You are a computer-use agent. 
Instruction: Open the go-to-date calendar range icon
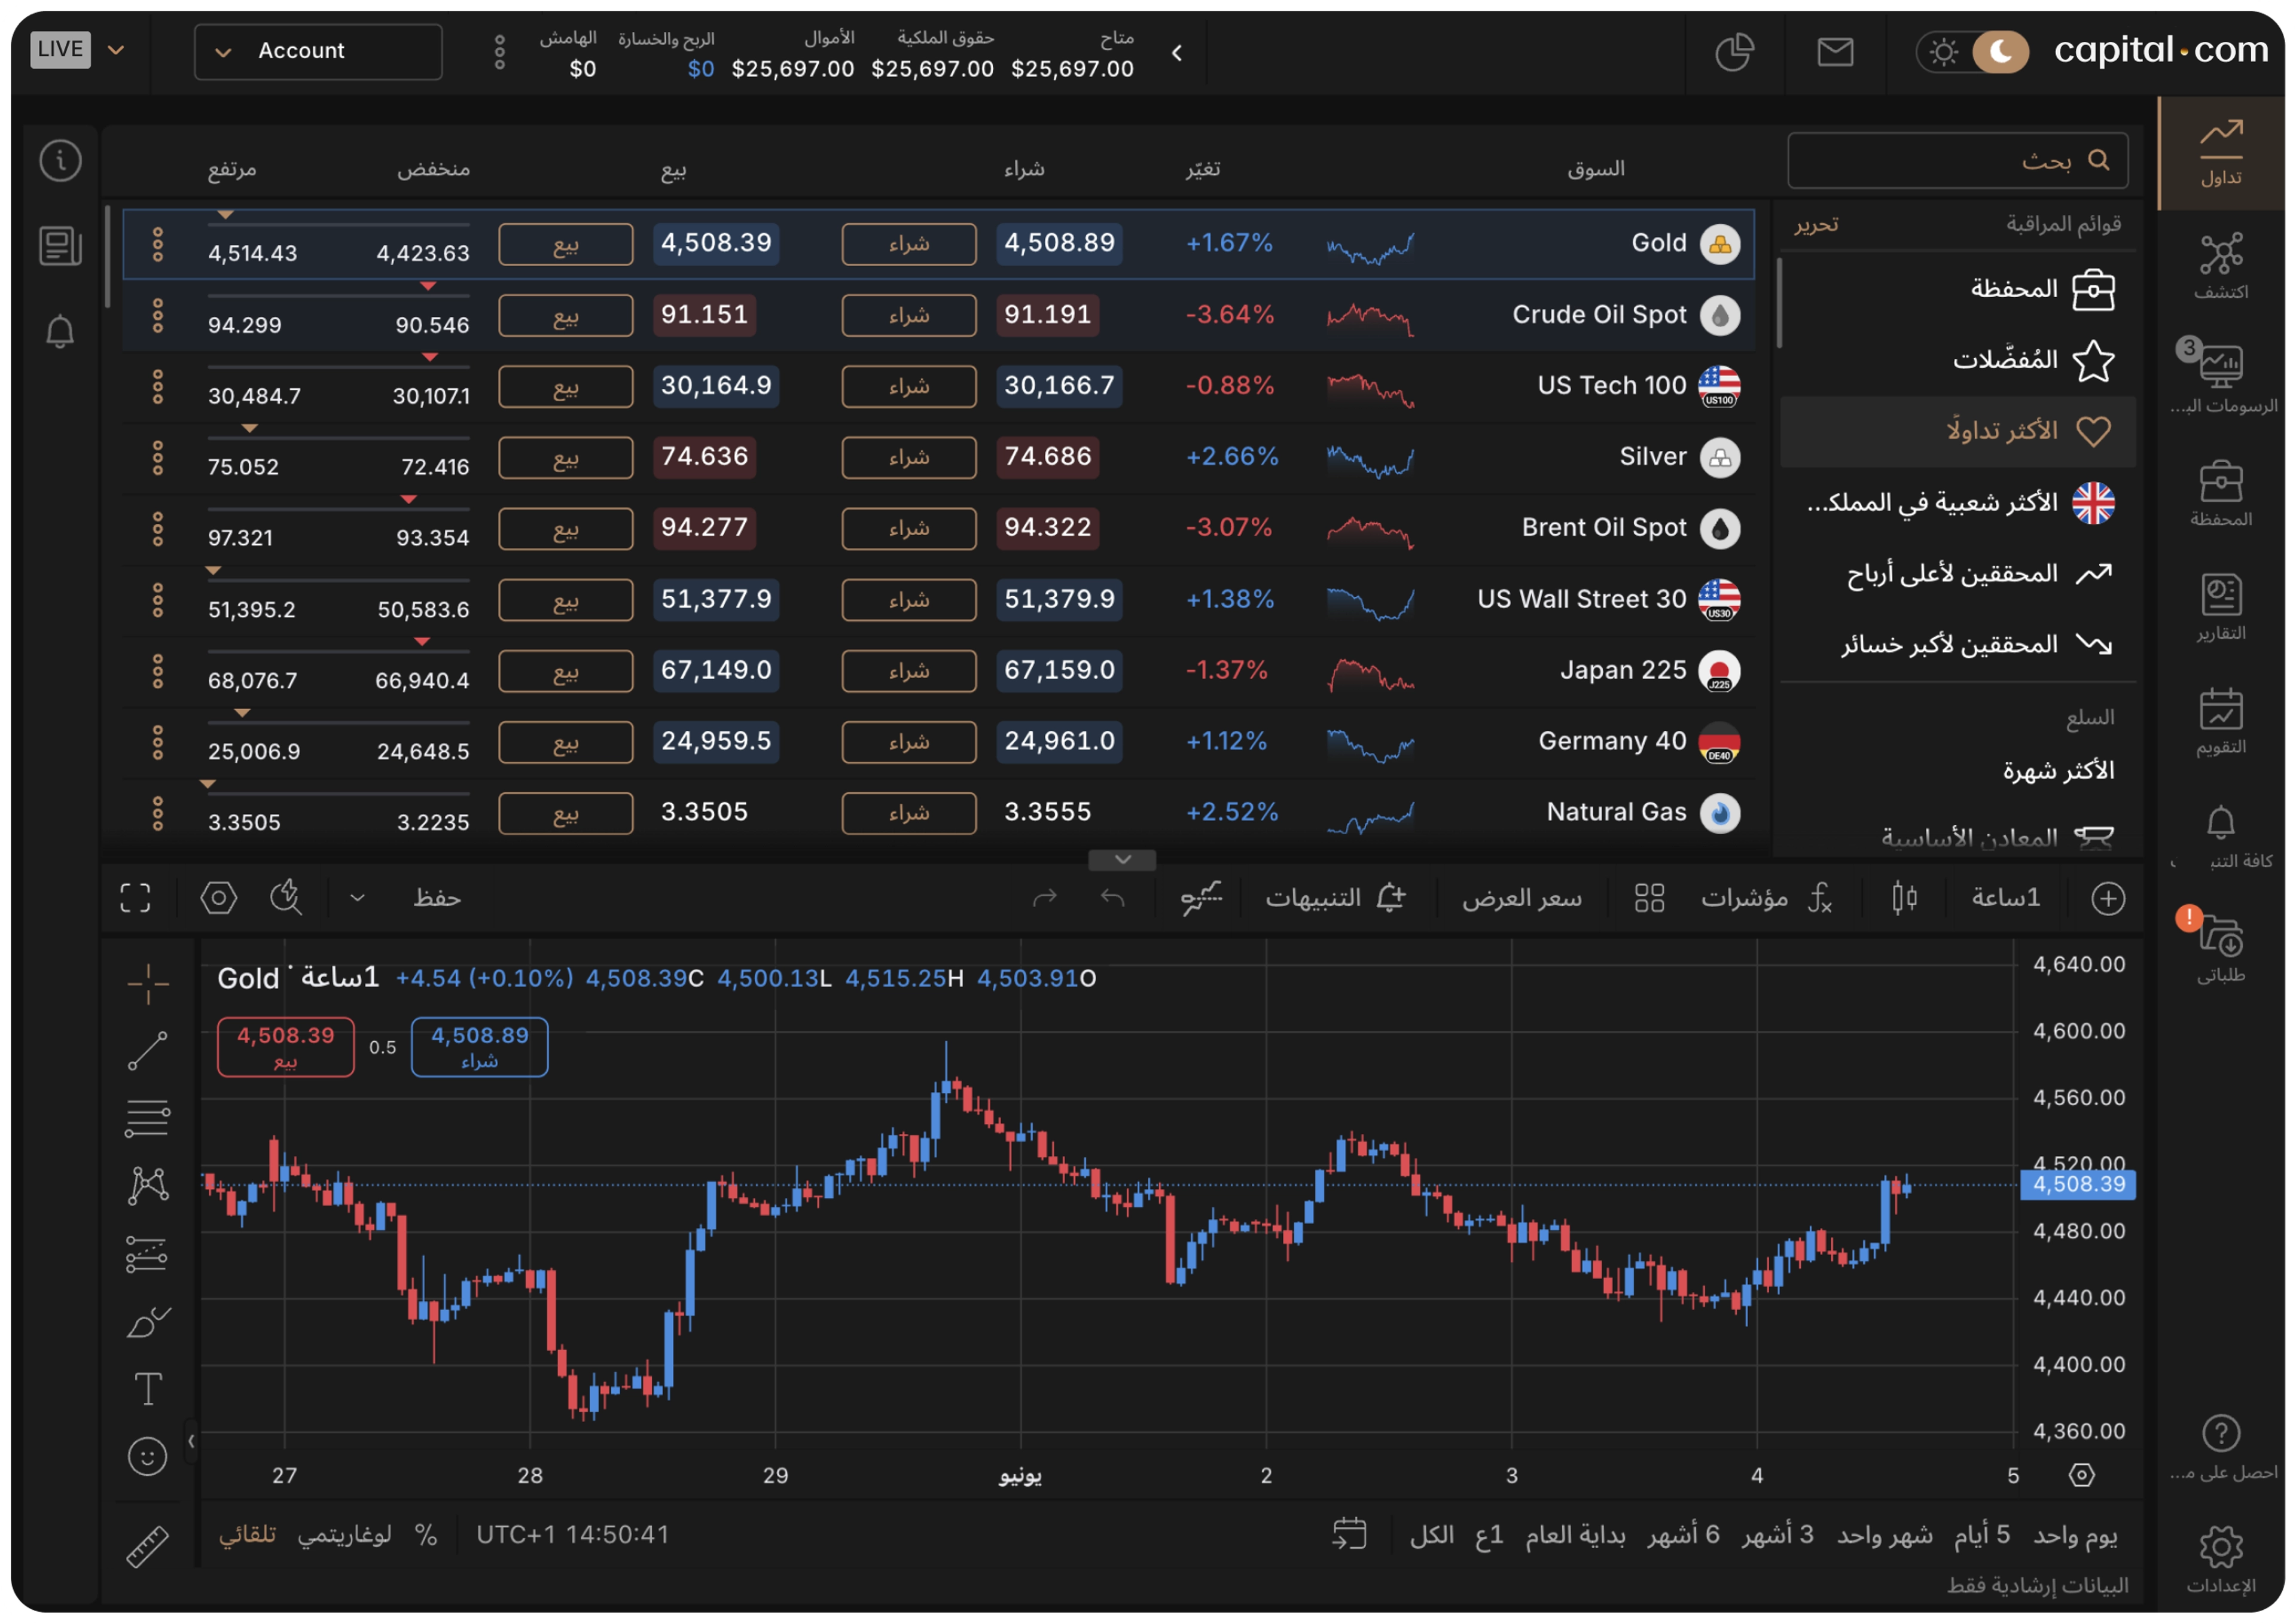(x=1349, y=1534)
